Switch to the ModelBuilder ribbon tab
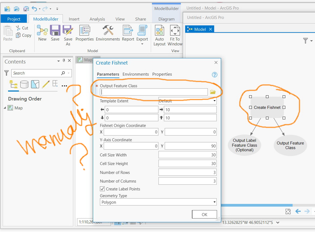Screen dimensions: 315x232 coord(46,19)
